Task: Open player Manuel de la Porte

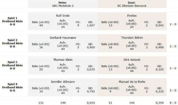Action: click(132, 82)
